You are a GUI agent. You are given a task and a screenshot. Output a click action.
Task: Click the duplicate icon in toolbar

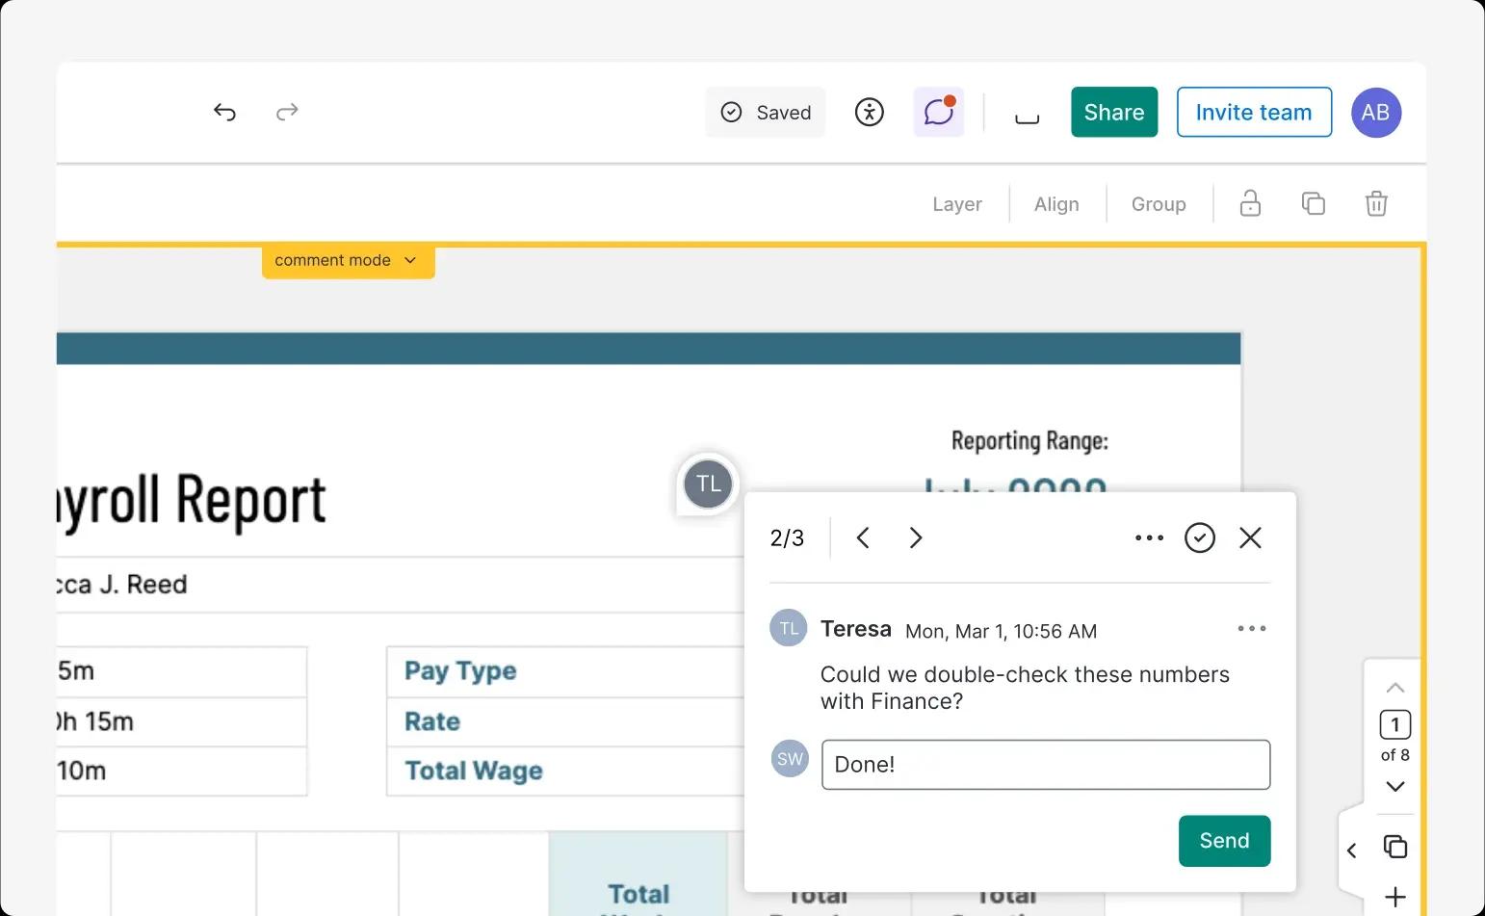pos(1314,203)
